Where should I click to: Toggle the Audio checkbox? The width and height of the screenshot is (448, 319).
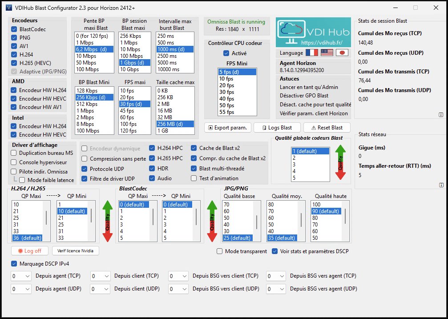click(152, 178)
